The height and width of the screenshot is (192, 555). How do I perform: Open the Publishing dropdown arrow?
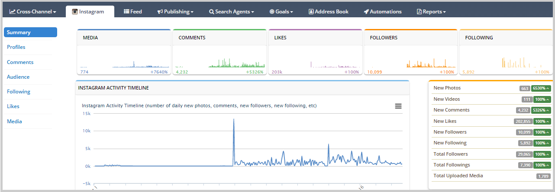[x=192, y=12]
